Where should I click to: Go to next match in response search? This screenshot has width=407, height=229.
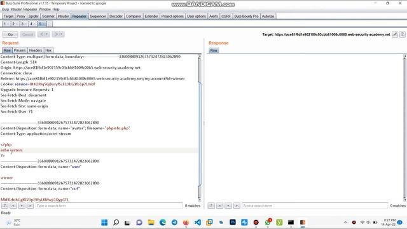click(x=237, y=205)
